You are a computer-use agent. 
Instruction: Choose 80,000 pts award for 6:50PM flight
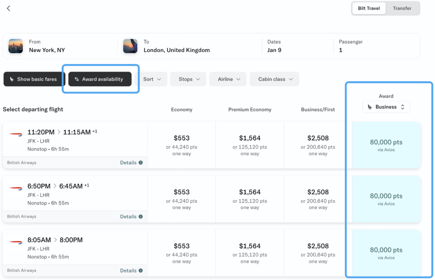click(386, 199)
